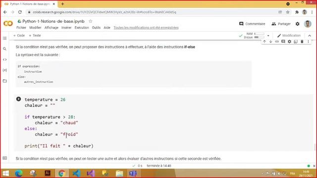317x178 pixels.
Task: Go to the Colab logo home
Action: 8,24
